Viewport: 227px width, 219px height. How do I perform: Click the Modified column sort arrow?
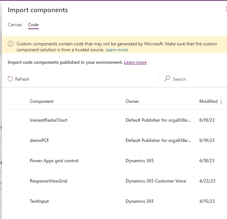point(221,101)
